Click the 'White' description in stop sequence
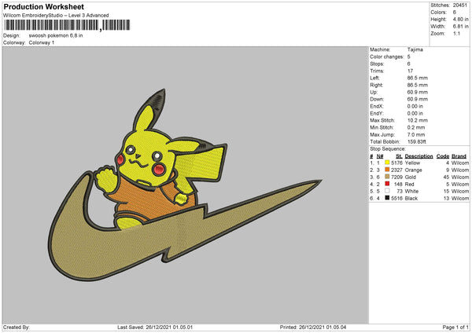 point(411,191)
